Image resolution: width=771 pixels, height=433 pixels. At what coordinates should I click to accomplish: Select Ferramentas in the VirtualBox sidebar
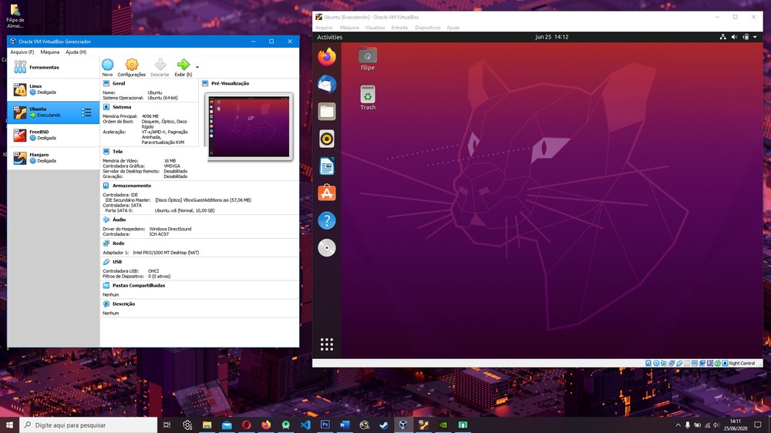44,68
